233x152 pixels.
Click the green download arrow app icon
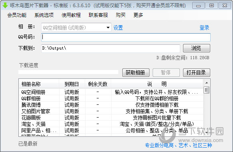5,5
